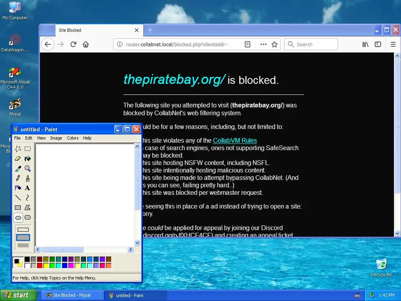Screen dimensions: 401x301
Task: Select the rectangular Select tool in Paint
Action: (28, 149)
